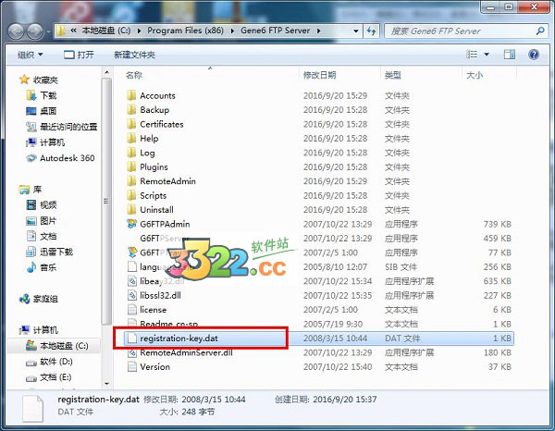Go forward with the navigation Forward arrow

35,31
